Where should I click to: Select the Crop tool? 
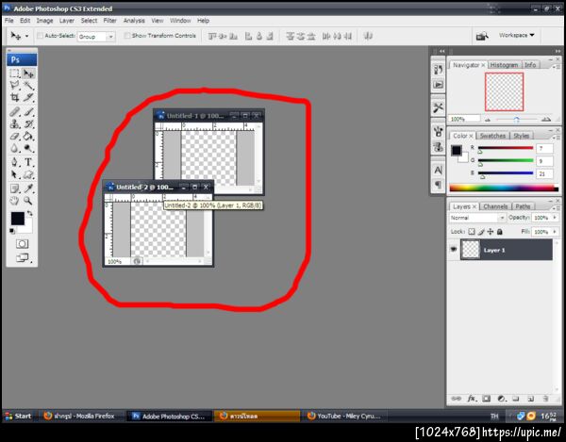click(15, 97)
